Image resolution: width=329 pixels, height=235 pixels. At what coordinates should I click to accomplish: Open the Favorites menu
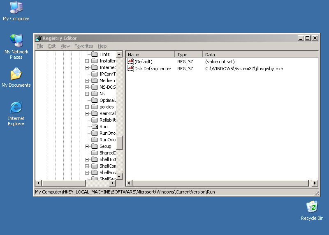pyautogui.click(x=84, y=46)
